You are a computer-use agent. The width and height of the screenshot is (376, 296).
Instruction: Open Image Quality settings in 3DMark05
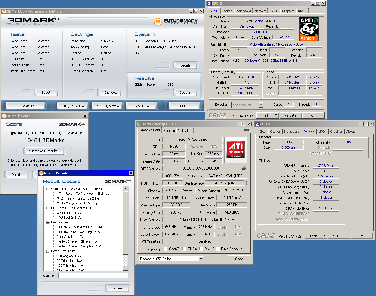tap(73, 106)
